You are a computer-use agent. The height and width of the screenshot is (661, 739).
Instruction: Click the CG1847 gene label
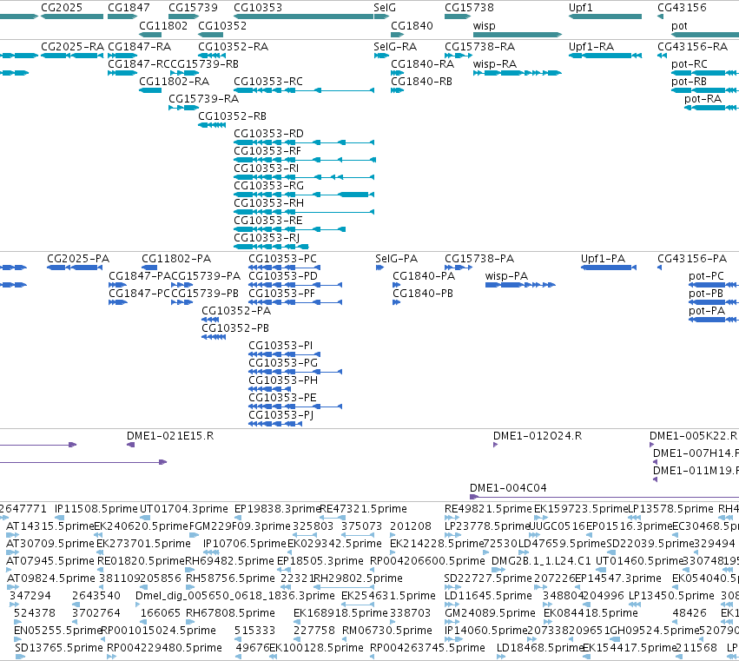coord(129,8)
